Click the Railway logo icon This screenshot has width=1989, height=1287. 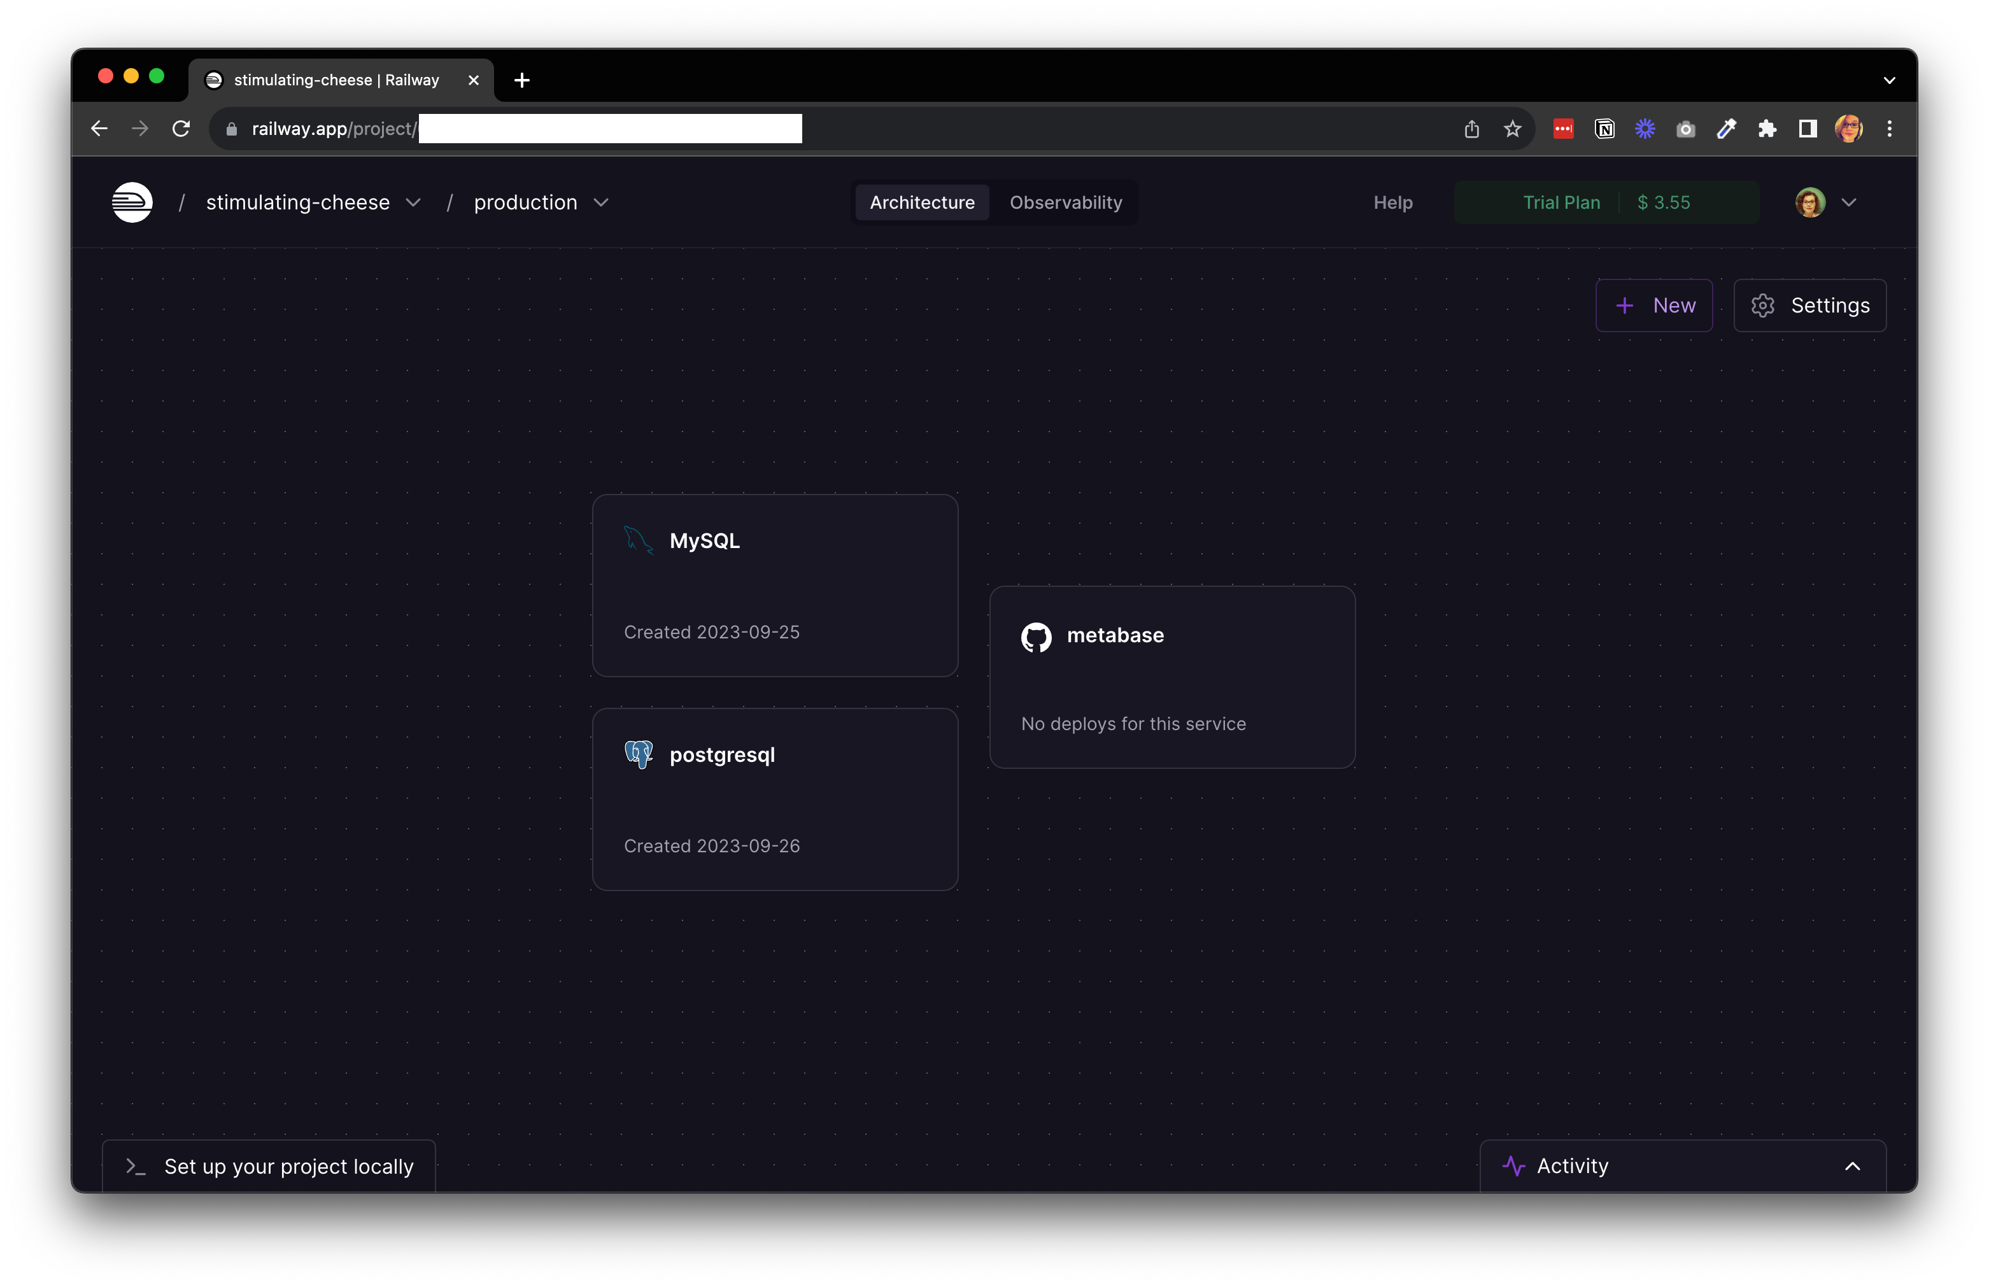tap(132, 202)
